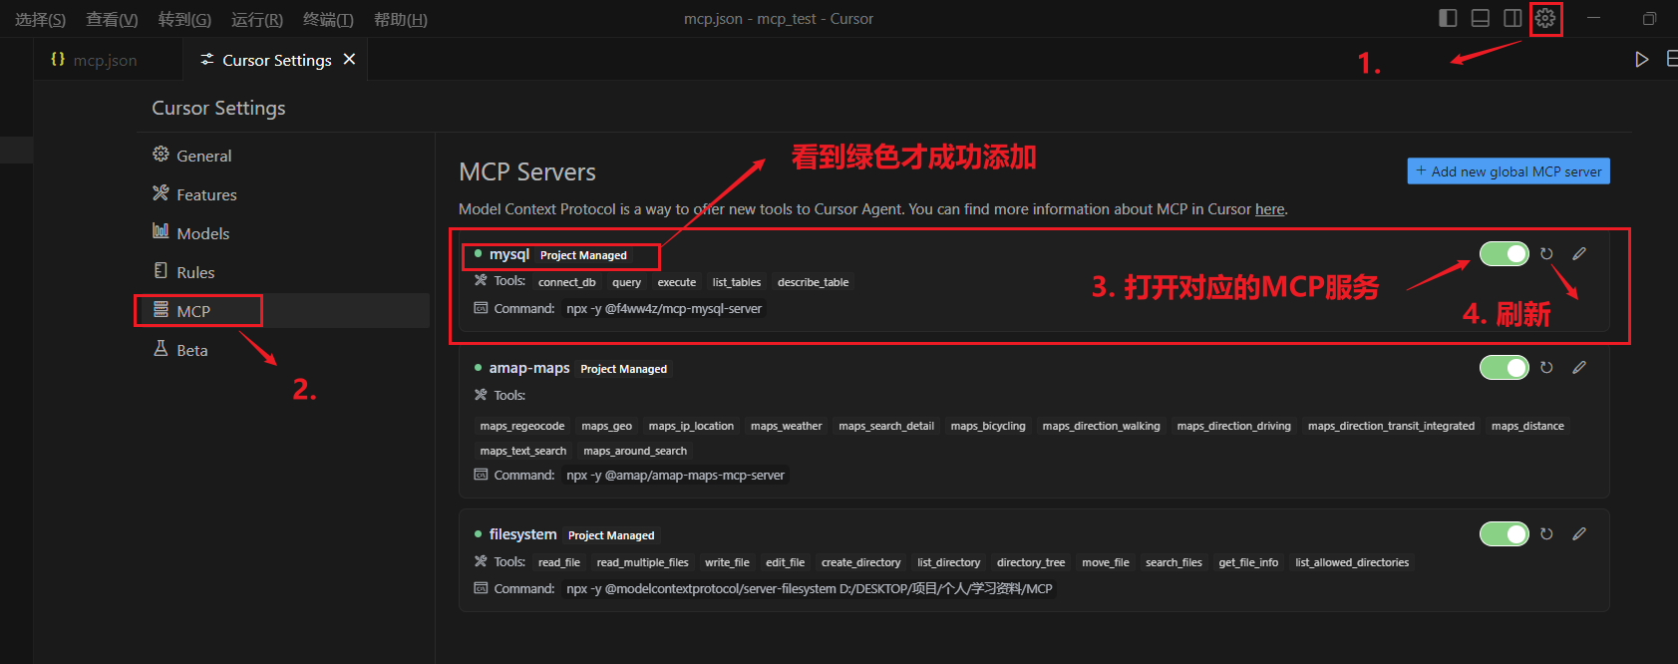Click the mysql server name
Viewport: 1678px width, 664px height.
click(508, 254)
